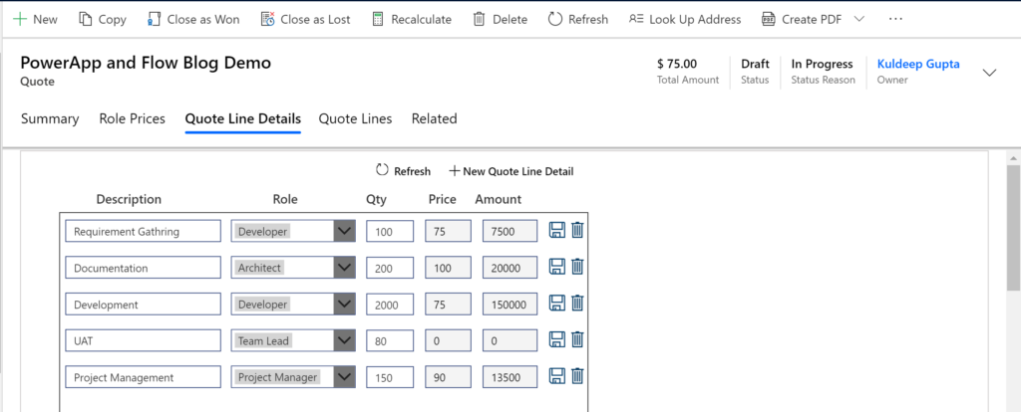Save the Requirement Gathring row
Image resolution: width=1021 pixels, height=412 pixels.
coord(556,230)
